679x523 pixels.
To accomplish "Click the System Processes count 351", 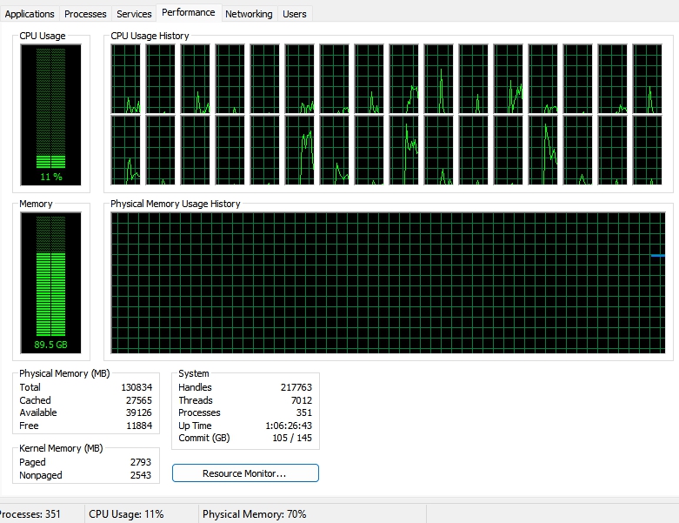I will 304,413.
